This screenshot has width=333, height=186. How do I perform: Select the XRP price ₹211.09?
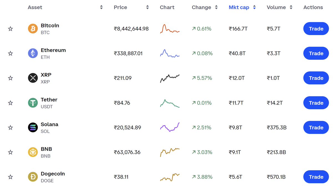[123, 78]
